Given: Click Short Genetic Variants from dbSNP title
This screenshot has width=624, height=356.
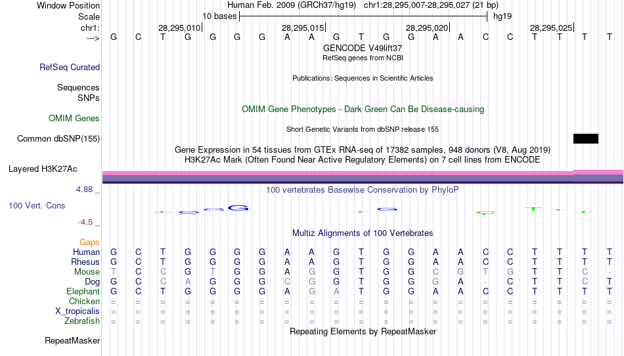Looking at the screenshot, I should [363, 130].
